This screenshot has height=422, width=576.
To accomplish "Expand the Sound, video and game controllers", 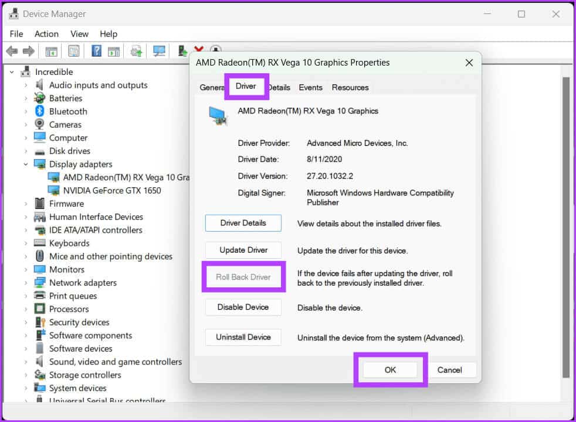I will (x=26, y=362).
